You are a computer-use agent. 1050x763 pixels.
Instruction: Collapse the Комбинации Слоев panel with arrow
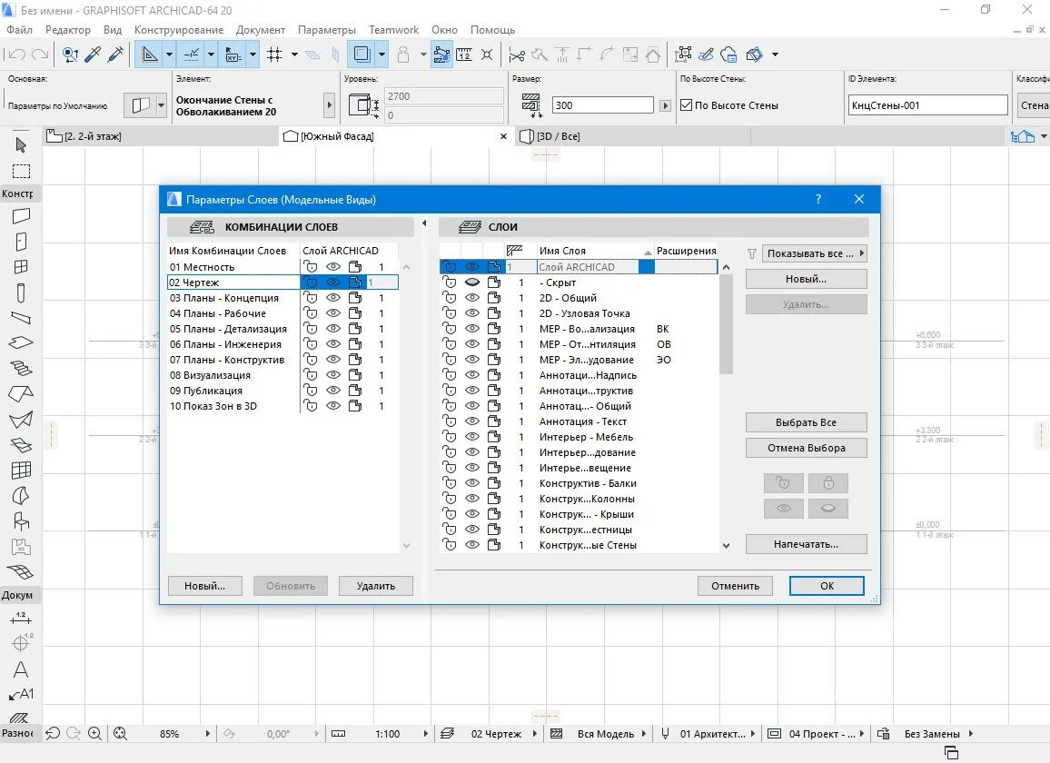[x=424, y=223]
